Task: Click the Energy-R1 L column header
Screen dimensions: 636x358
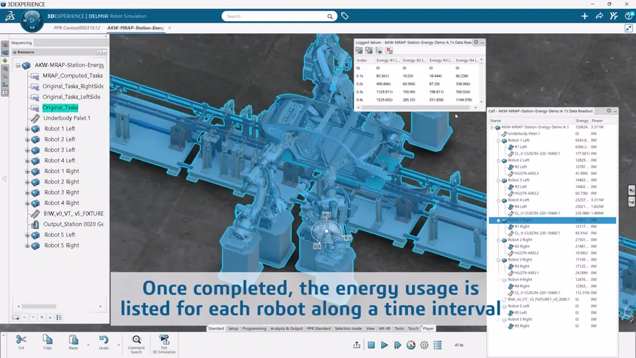Action: pos(388,60)
